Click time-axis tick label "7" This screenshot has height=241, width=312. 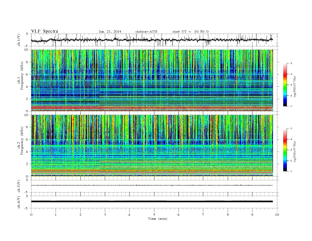pos(203,215)
